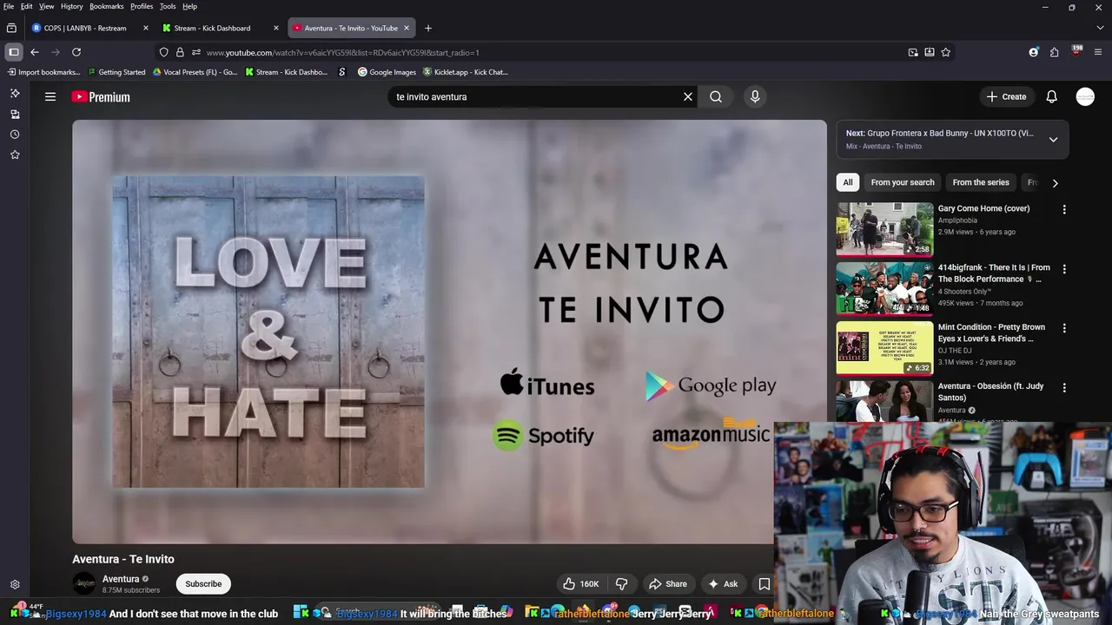The image size is (1112, 625).
Task: Open the Bookmarks menu
Action: click(x=107, y=6)
